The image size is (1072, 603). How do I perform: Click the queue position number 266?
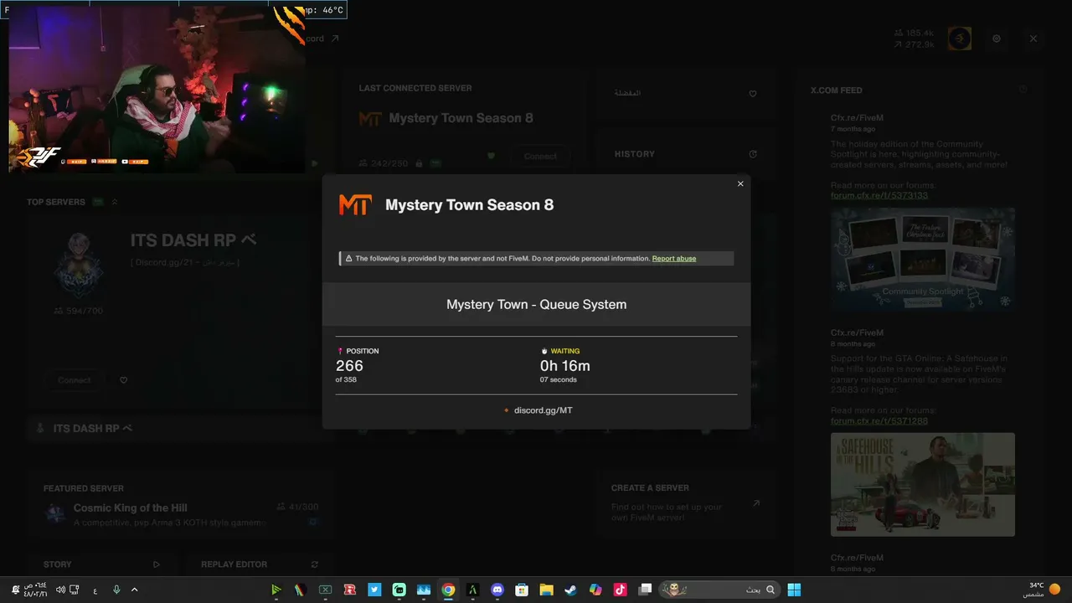[349, 366]
